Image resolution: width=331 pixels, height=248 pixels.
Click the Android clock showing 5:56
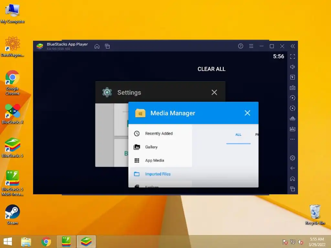click(x=278, y=56)
